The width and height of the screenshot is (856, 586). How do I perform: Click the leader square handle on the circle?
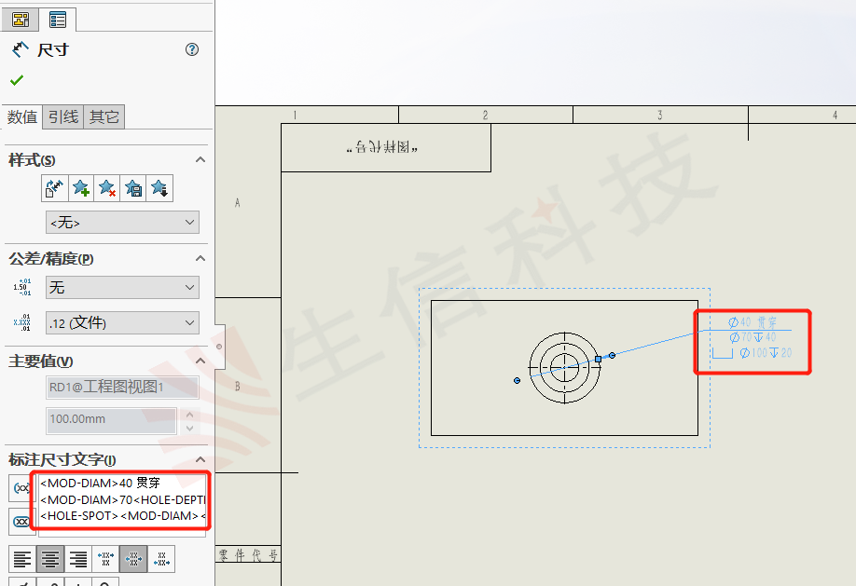click(599, 359)
